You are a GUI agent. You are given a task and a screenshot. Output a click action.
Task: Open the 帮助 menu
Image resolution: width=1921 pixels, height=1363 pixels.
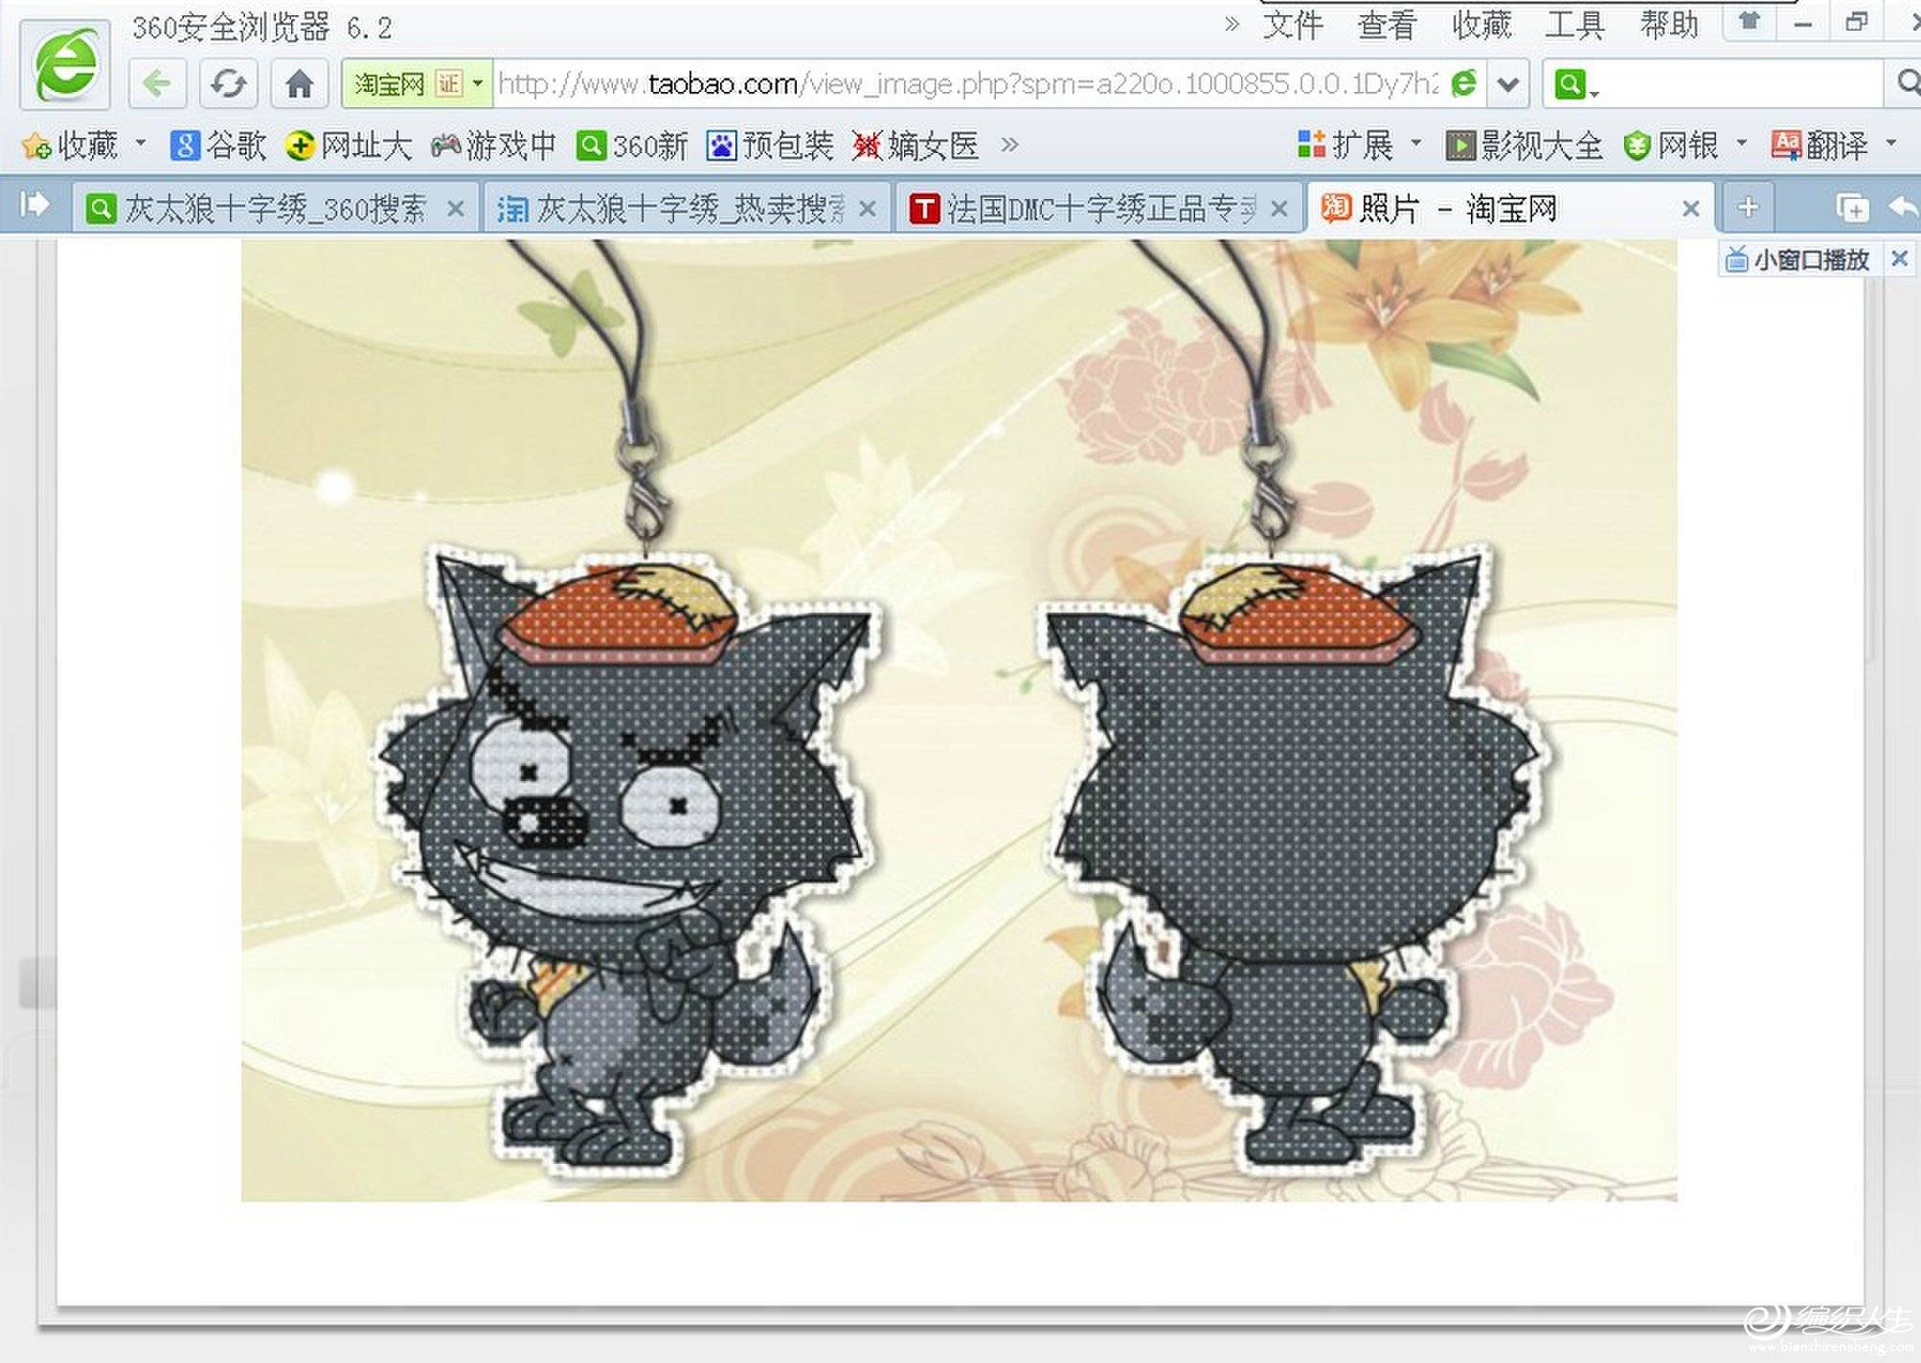[1668, 25]
